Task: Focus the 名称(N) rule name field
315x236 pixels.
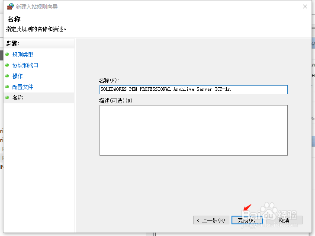Action: click(193, 89)
